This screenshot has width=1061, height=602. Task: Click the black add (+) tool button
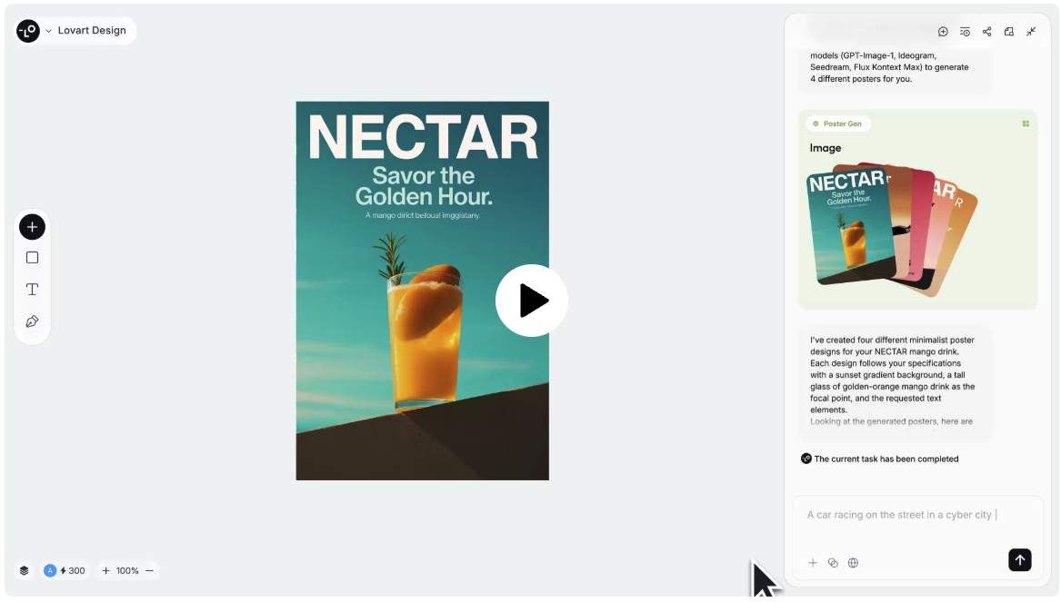[32, 227]
